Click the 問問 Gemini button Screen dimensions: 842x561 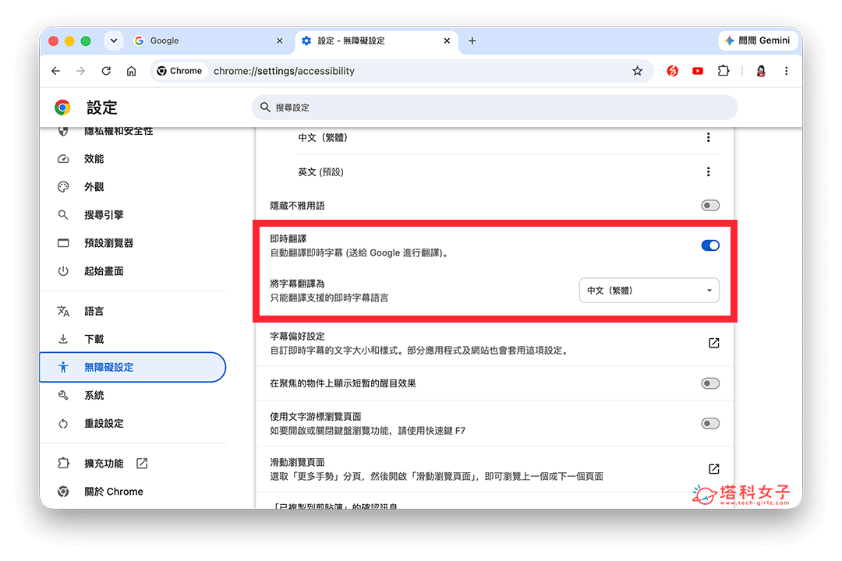[x=758, y=41]
